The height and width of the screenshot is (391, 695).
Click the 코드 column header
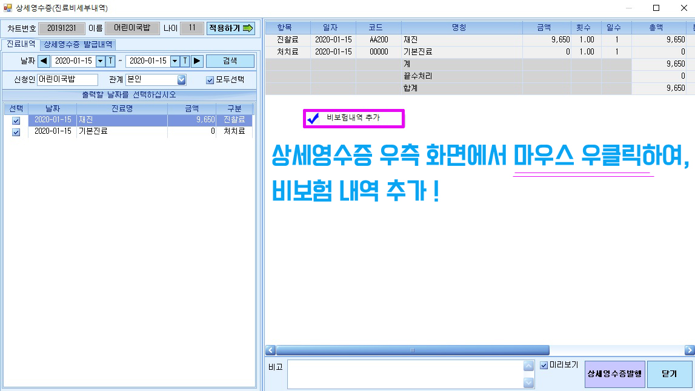(x=379, y=27)
